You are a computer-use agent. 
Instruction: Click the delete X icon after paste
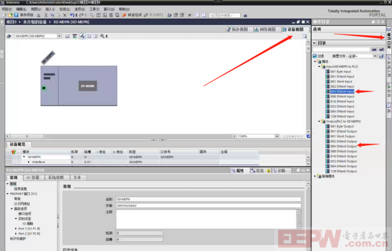[65, 15]
